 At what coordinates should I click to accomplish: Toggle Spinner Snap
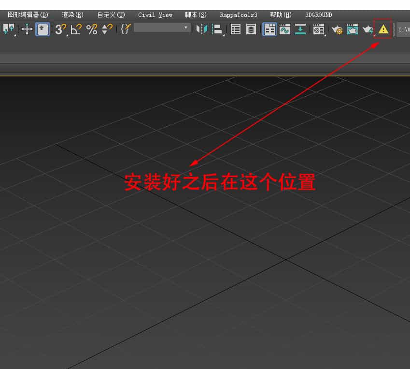click(107, 30)
